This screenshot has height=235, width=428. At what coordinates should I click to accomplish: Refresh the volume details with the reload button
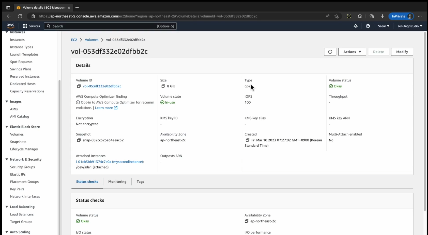pos(330,52)
